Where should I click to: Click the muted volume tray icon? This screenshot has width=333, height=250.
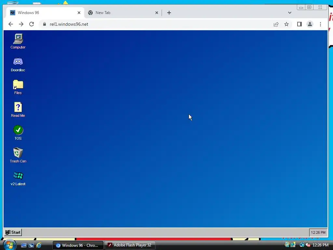tap(308, 245)
